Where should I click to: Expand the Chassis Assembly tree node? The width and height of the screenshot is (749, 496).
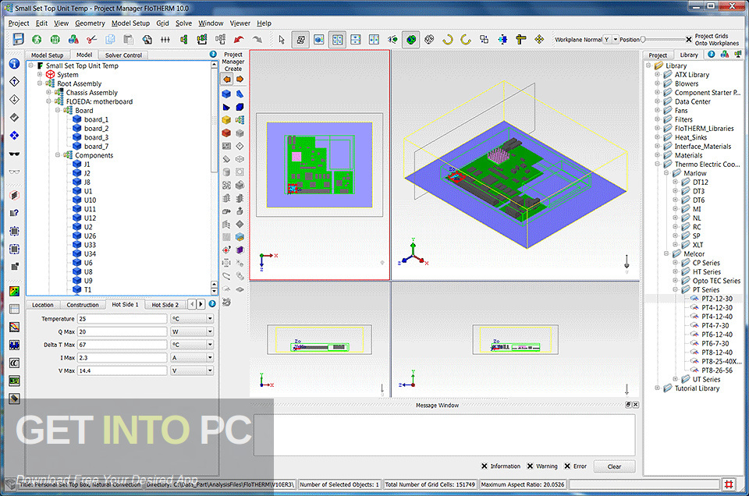tap(48, 92)
